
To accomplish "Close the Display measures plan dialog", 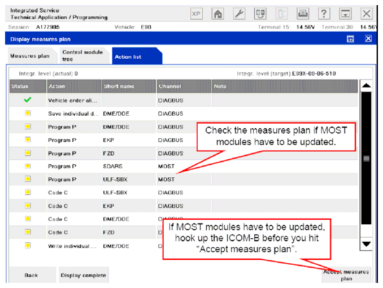I will coord(368,38).
